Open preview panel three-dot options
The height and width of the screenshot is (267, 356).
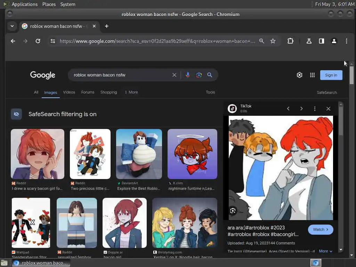(315, 109)
